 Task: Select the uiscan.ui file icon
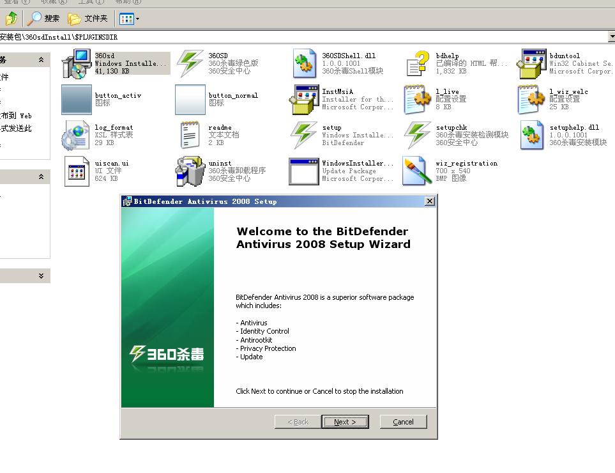(77, 171)
